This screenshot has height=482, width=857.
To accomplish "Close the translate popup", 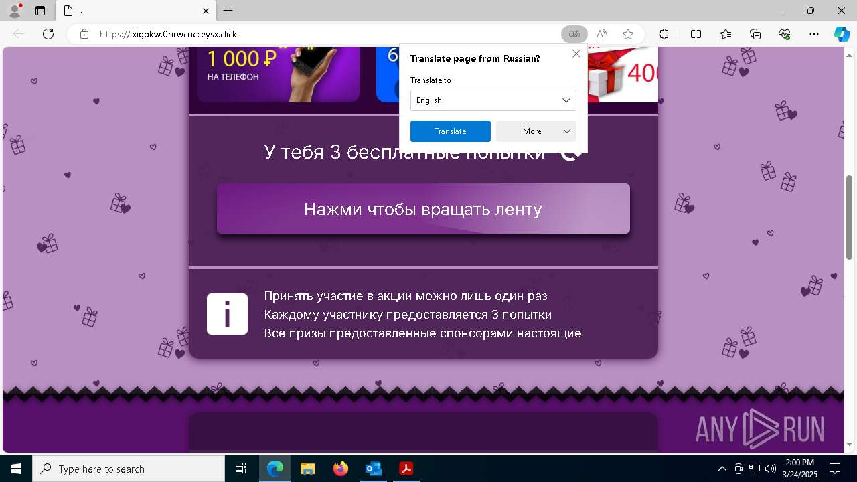I will point(576,54).
